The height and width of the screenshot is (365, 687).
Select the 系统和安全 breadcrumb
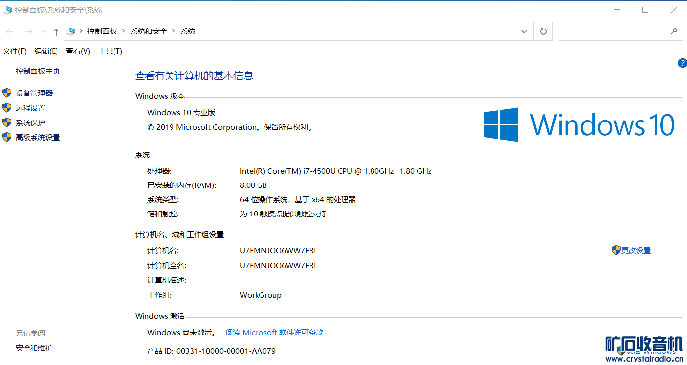[x=148, y=31]
